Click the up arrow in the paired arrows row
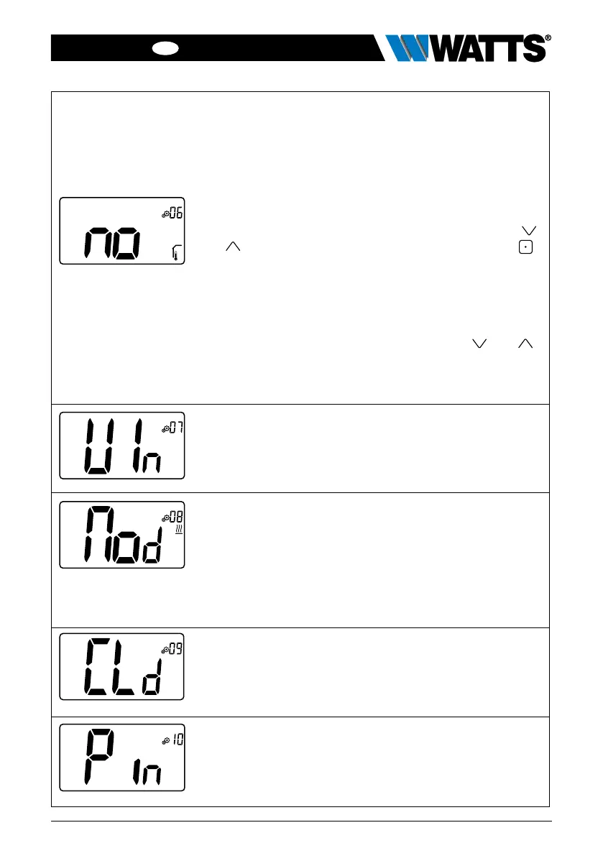603x856 pixels. click(x=525, y=344)
